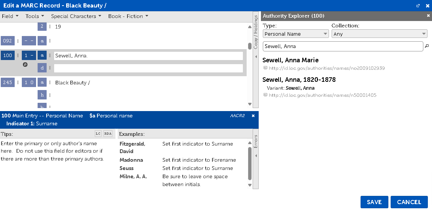Click the AACR2 label in help header
This screenshot has width=432, height=212.
(x=238, y=116)
